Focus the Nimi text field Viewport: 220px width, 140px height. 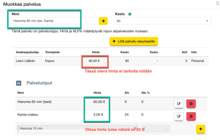click(55, 21)
